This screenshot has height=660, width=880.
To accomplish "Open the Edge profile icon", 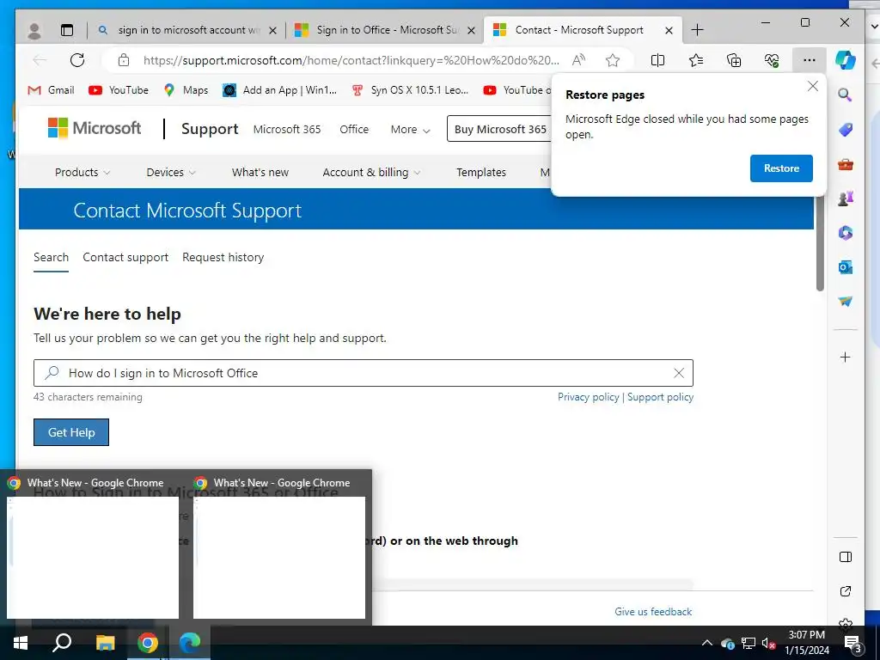I will point(34,30).
